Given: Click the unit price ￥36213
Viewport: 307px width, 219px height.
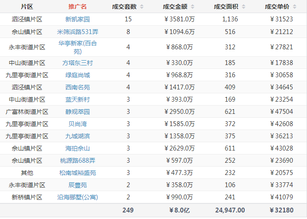Looking at the screenshot, I should click(281, 136).
